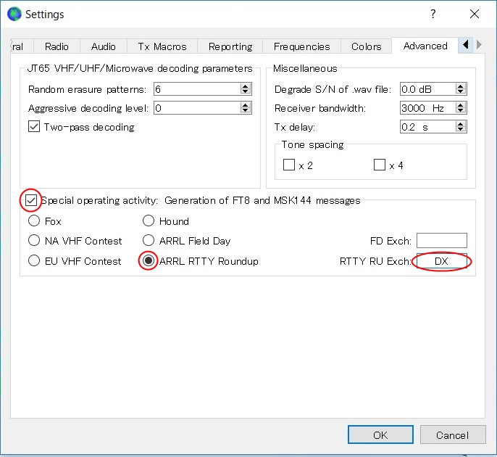Screen dimensions: 497x457
Task: Select the Fox radio button
Action: 34,221
